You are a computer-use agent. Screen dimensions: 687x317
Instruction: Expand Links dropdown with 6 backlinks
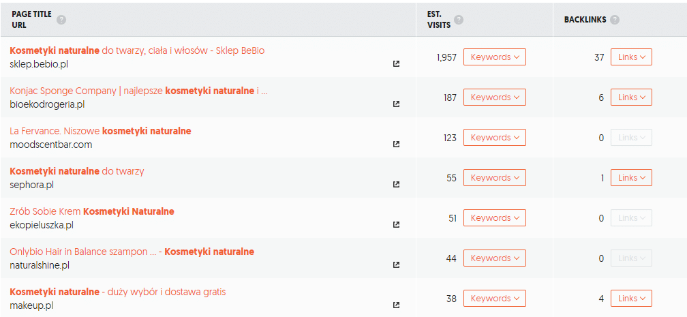click(631, 97)
